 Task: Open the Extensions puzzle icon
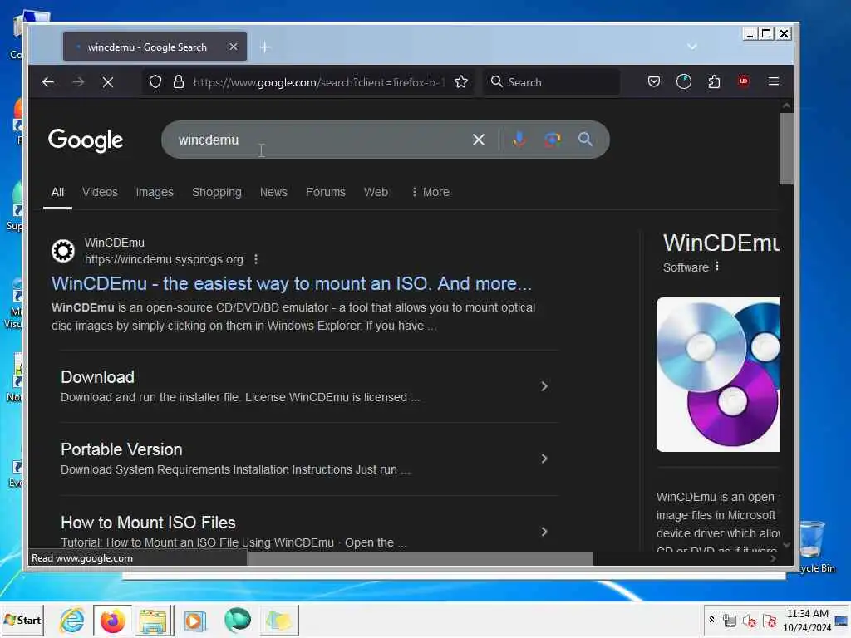coord(714,81)
